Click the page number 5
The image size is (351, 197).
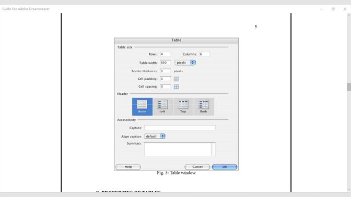pyautogui.click(x=255, y=27)
